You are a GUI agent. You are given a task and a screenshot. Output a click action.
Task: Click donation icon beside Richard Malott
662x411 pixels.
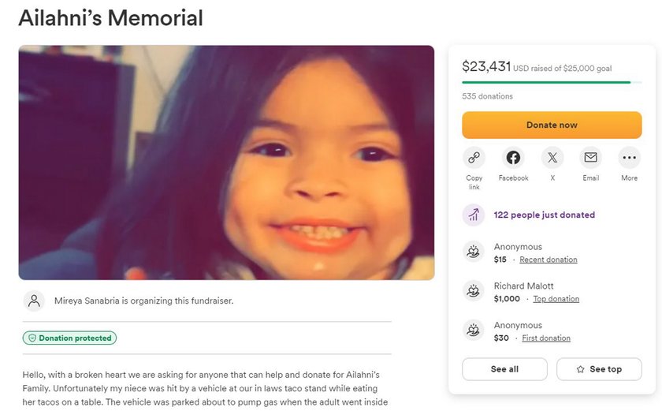[x=474, y=291]
